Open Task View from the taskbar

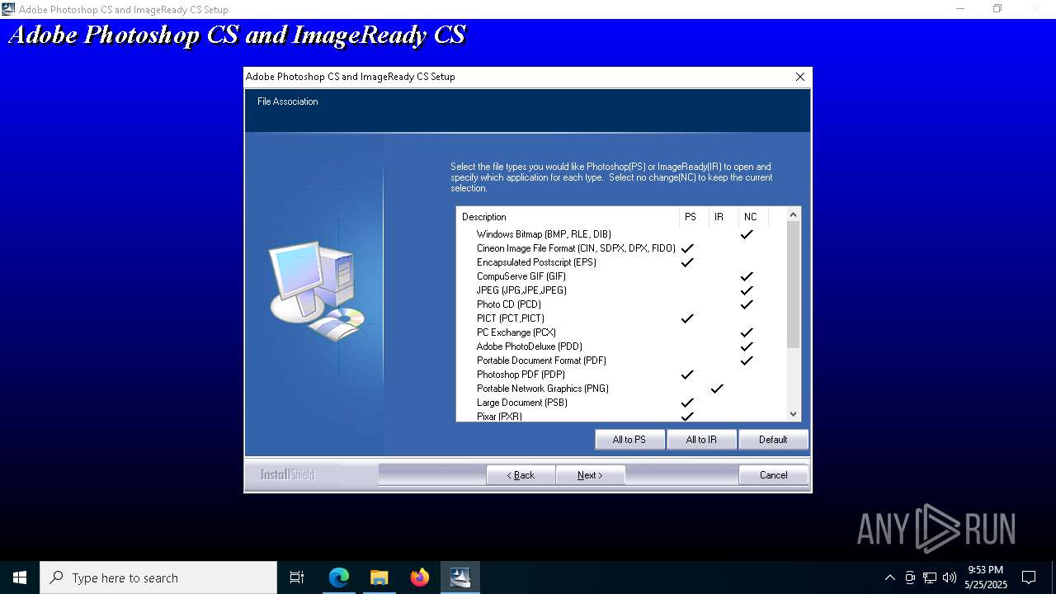point(297,577)
